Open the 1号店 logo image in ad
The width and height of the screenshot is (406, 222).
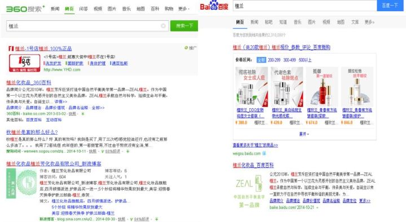click(25, 63)
